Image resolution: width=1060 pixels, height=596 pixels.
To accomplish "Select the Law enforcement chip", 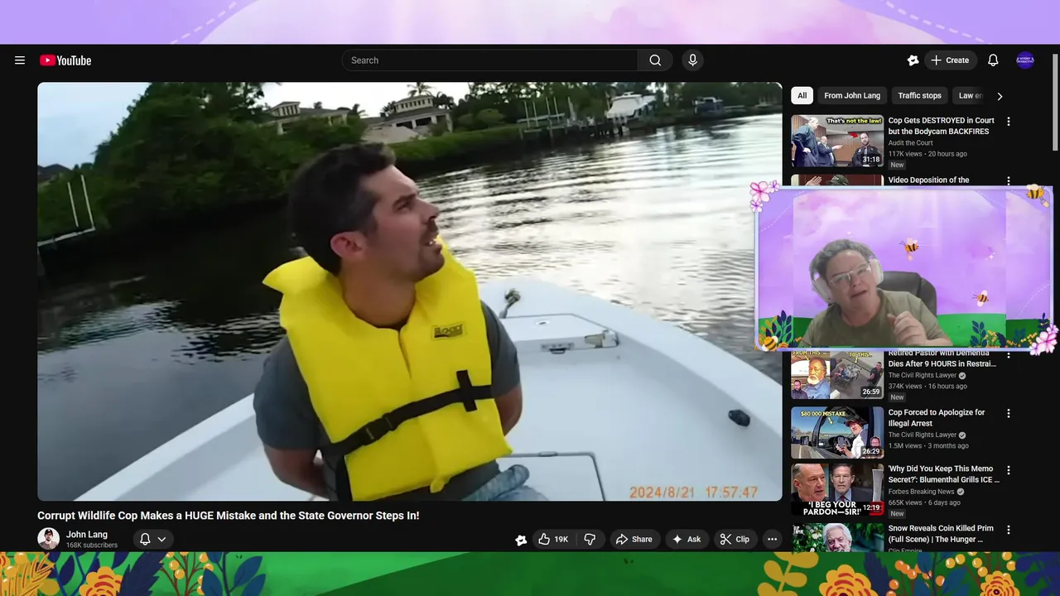I will pos(970,96).
